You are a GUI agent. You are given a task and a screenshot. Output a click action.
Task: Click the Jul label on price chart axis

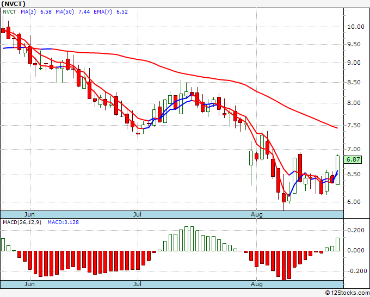coord(137,214)
